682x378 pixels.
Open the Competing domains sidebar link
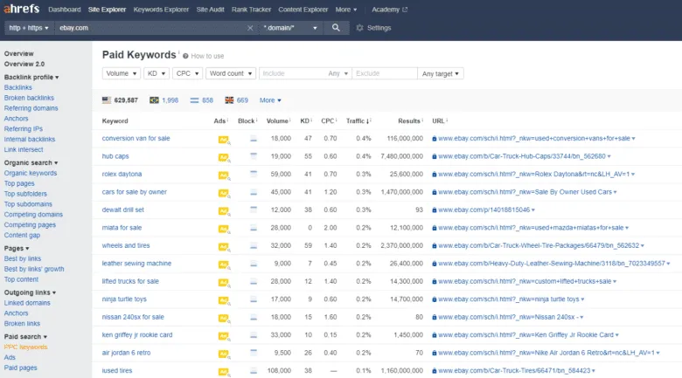click(x=33, y=215)
